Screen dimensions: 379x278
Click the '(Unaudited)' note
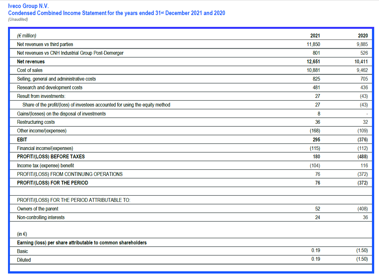(x=18, y=19)
